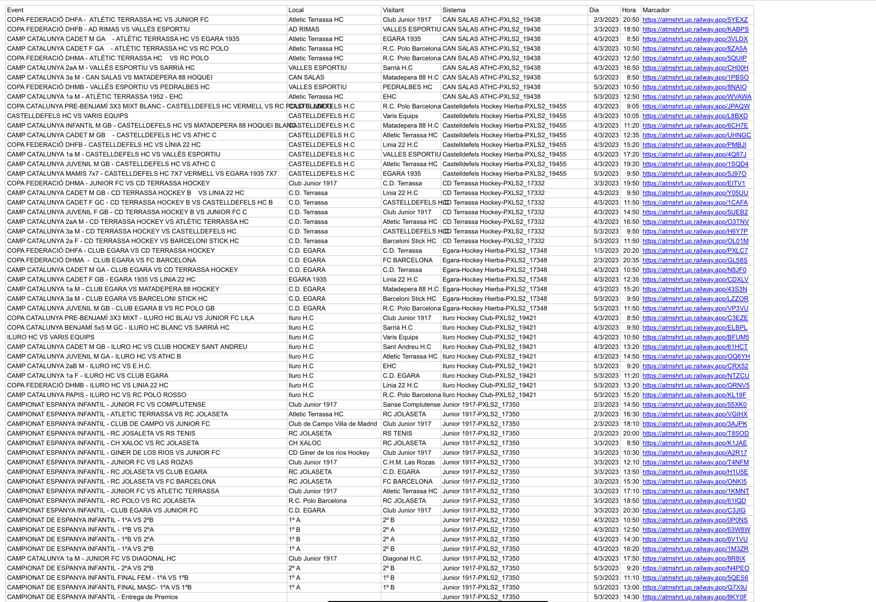Screen dimensions: 876x602
Task: Open link ending 8R8IX
Action: (694, 559)
